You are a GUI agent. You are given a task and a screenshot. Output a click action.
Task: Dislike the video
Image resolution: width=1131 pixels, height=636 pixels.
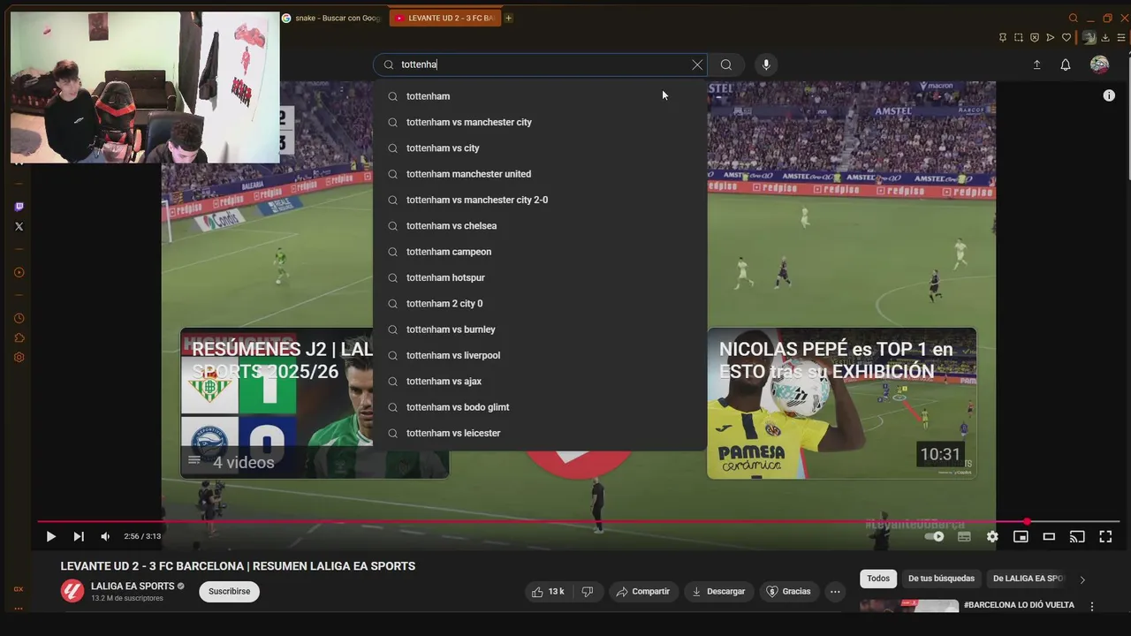588,592
